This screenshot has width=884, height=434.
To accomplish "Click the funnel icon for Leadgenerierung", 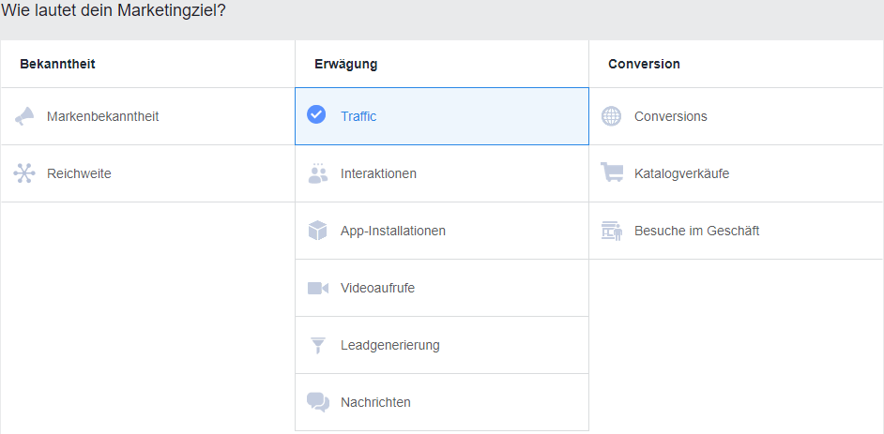I will tap(318, 345).
